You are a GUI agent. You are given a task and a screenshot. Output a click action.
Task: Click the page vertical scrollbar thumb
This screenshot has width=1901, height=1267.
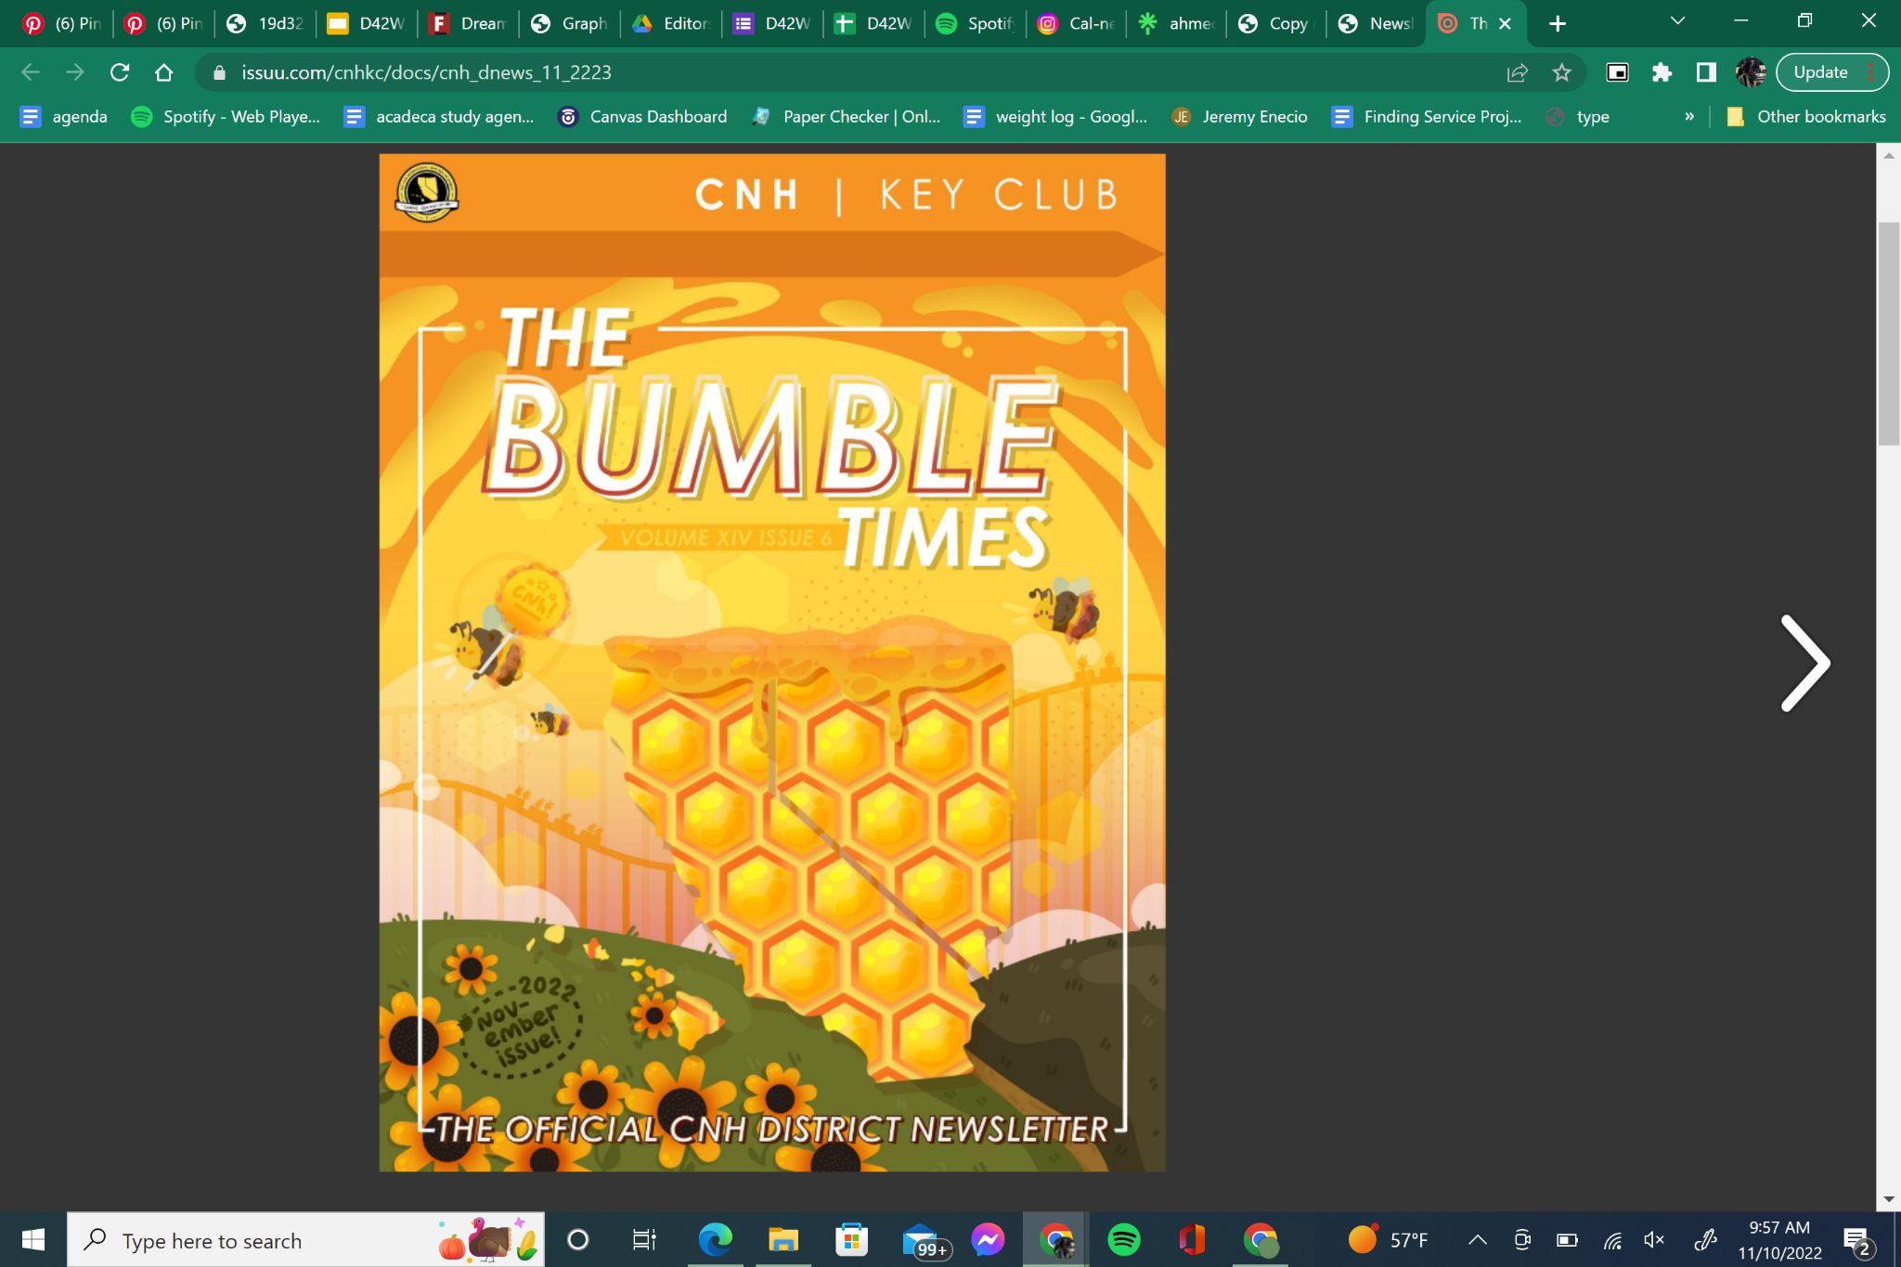coord(1888,334)
